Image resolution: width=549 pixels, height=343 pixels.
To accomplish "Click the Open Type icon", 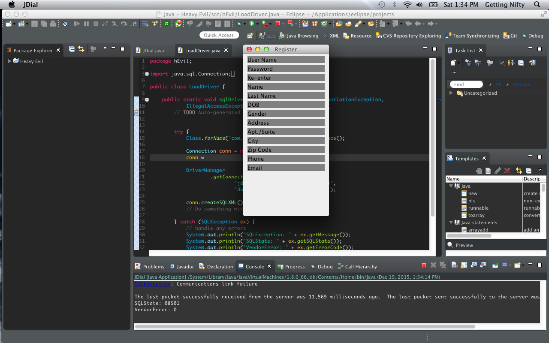I will (x=339, y=24).
